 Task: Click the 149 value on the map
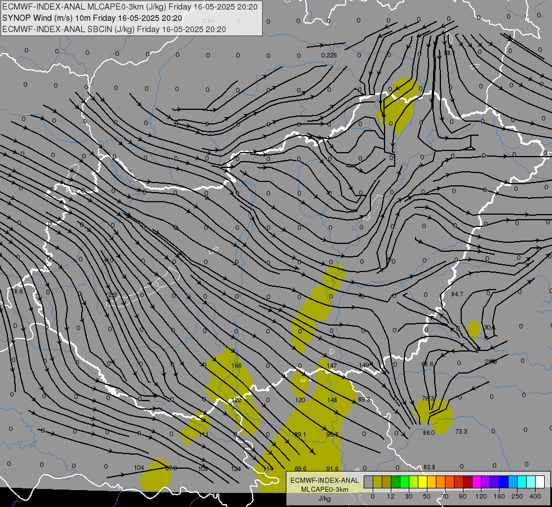[364, 365]
